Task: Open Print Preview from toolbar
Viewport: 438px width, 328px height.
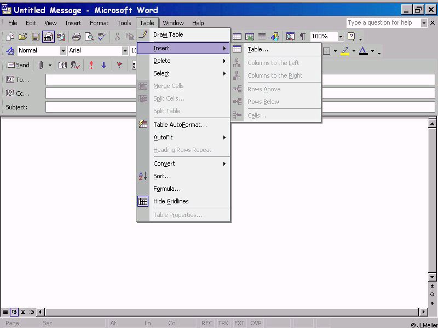Action: (89, 37)
